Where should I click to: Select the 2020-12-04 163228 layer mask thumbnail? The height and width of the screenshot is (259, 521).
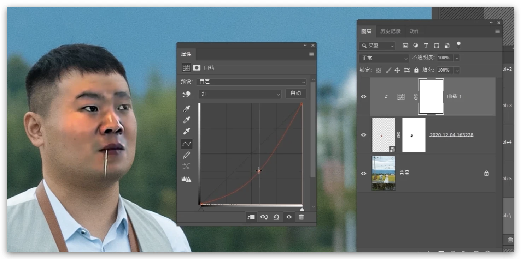click(x=414, y=135)
